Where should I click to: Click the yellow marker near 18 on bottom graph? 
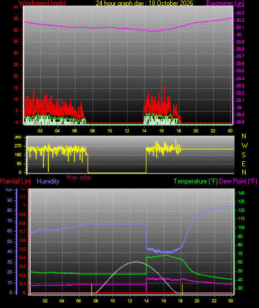coord(182,289)
